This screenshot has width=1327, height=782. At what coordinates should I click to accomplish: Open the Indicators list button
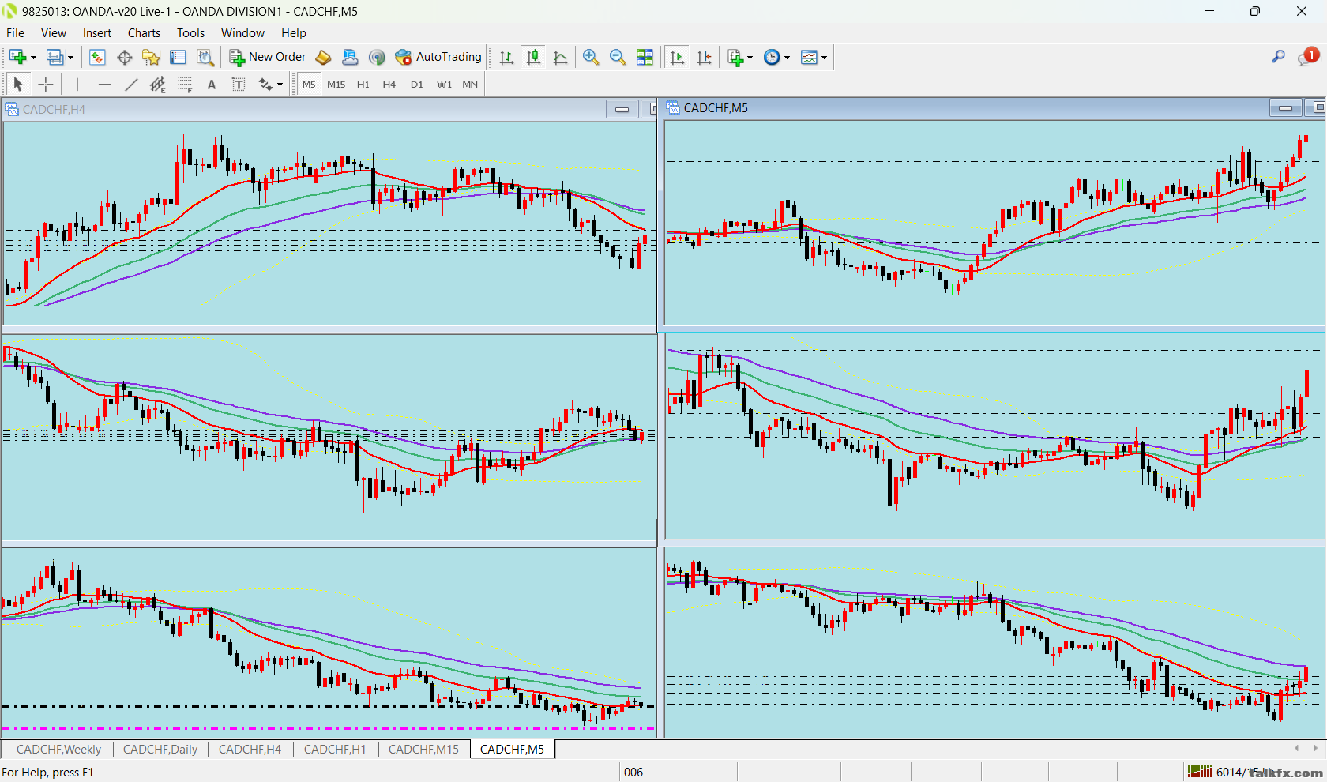735,57
